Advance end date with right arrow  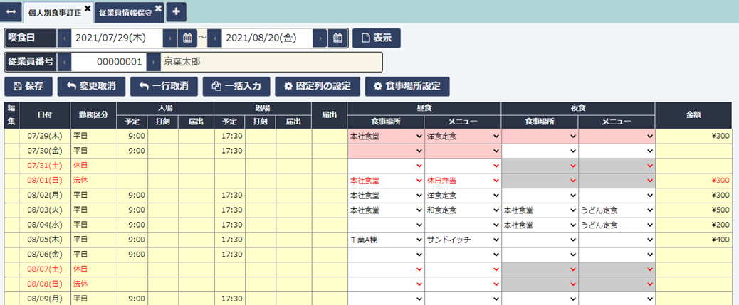321,38
